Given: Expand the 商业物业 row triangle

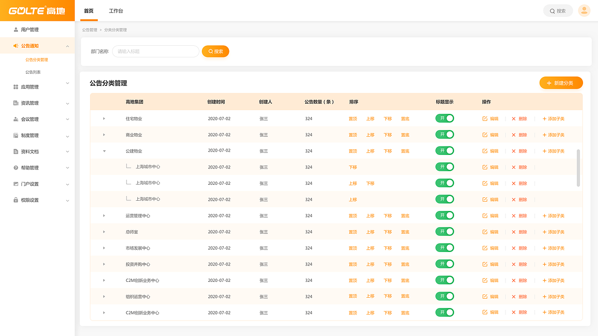Looking at the screenshot, I should [104, 135].
